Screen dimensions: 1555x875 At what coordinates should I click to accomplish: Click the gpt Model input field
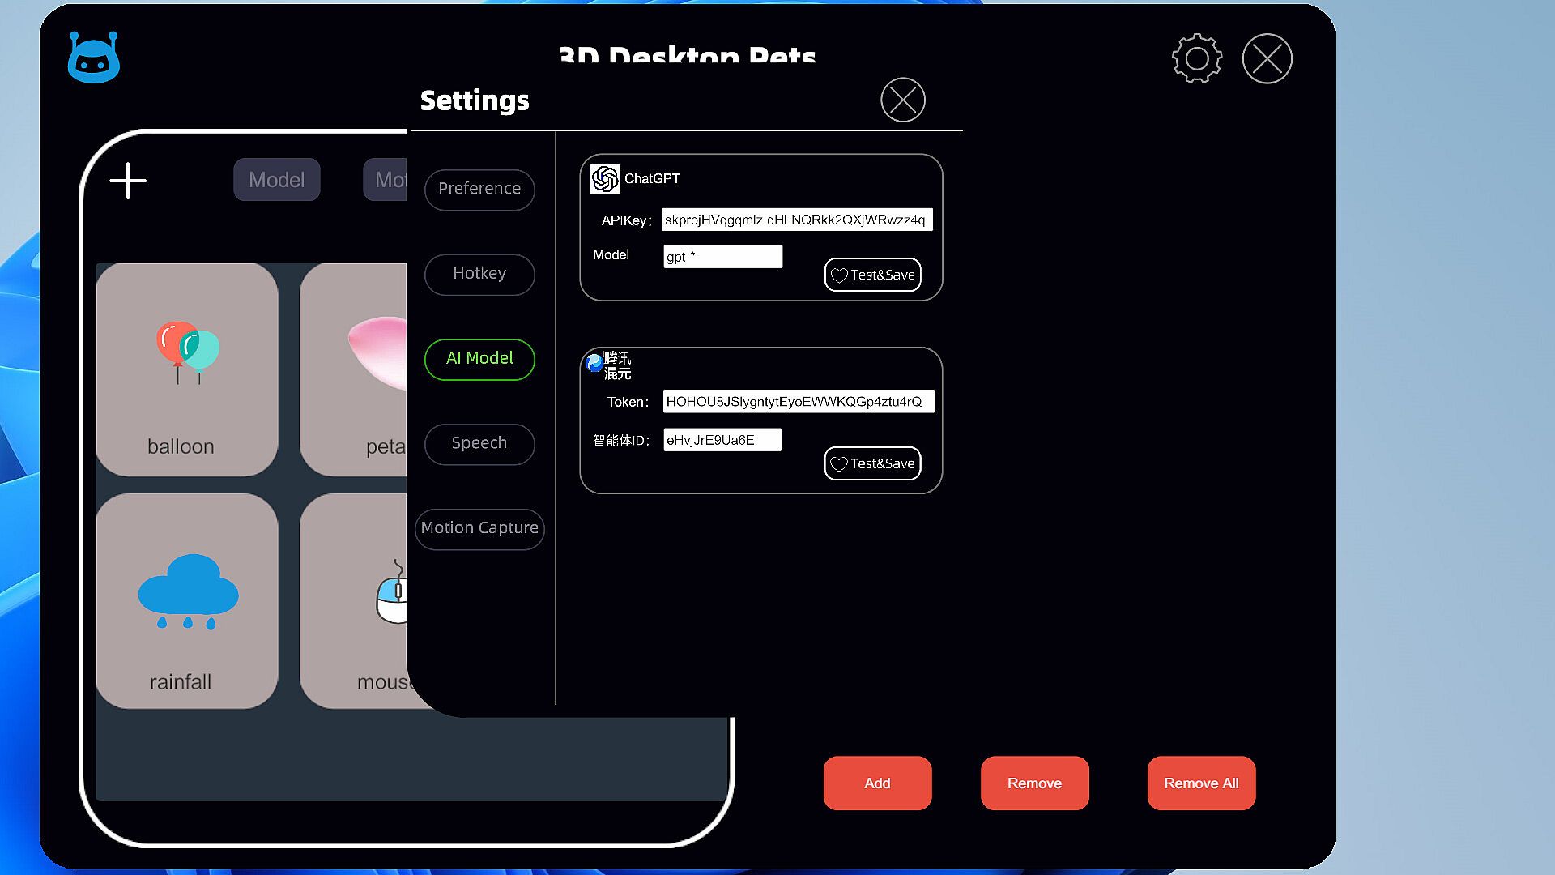click(722, 257)
